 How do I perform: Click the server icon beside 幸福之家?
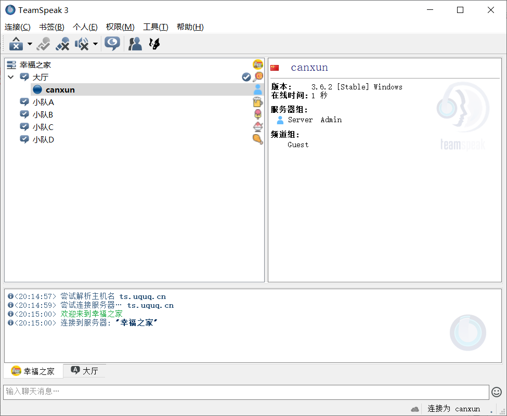pyautogui.click(x=11, y=65)
